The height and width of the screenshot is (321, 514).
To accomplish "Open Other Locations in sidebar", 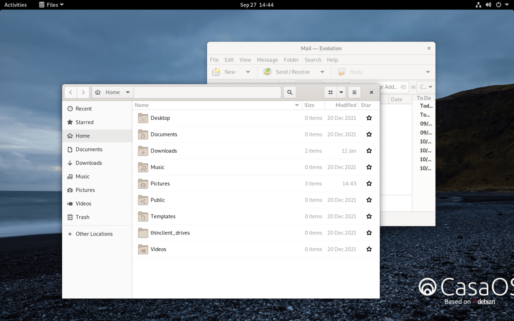I will click(x=97, y=234).
